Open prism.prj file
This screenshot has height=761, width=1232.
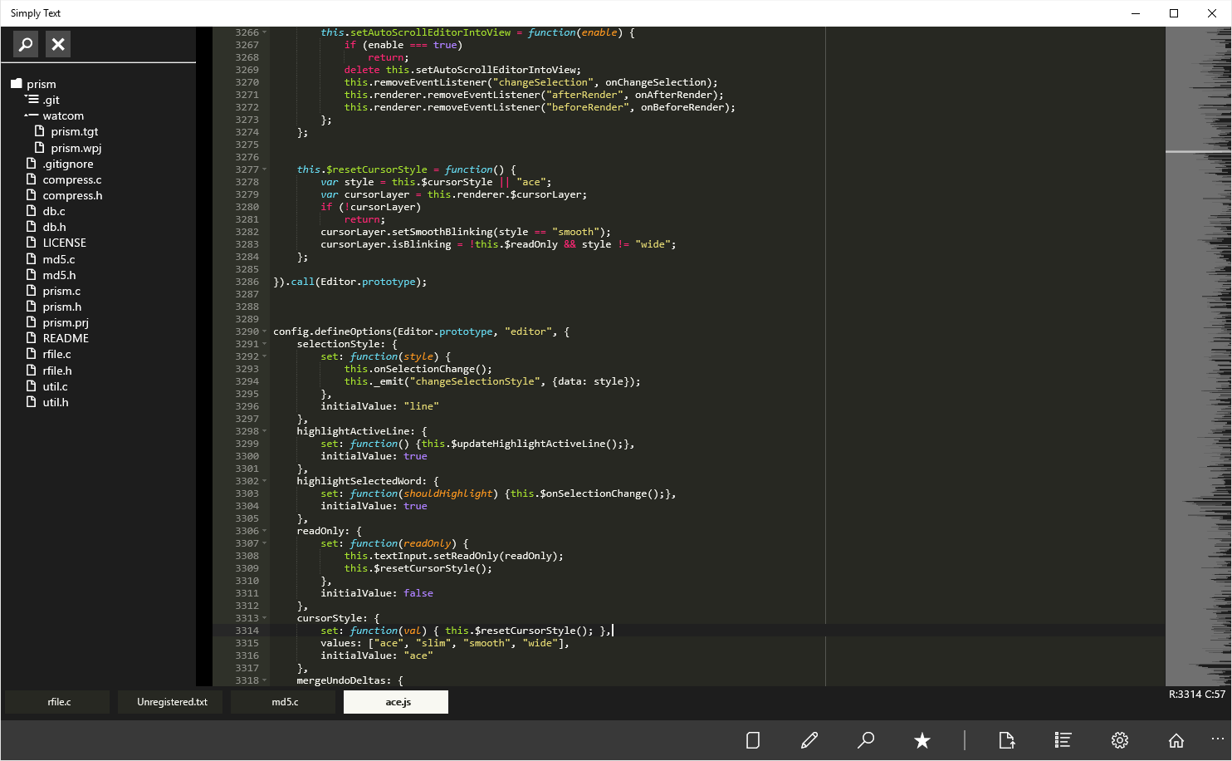tap(66, 322)
